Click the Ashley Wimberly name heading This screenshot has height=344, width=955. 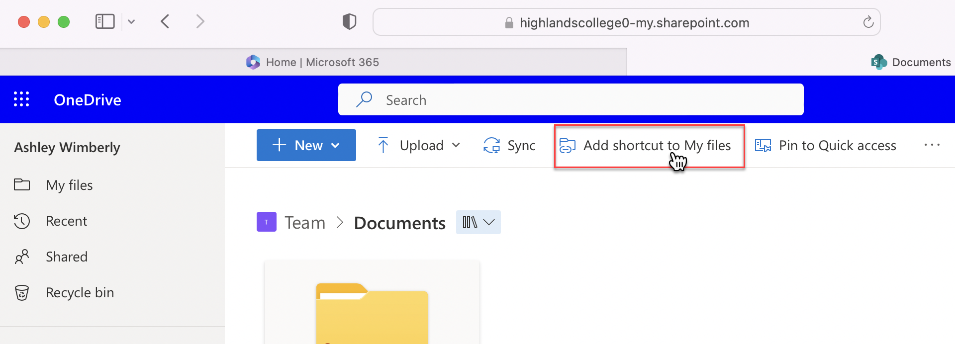(x=67, y=148)
